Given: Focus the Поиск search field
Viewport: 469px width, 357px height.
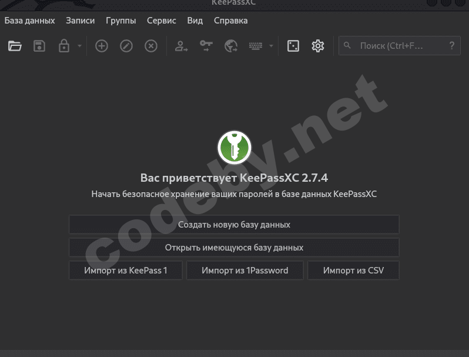Looking at the screenshot, I should (x=399, y=45).
